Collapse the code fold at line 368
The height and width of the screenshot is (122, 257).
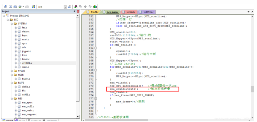pos(96,70)
